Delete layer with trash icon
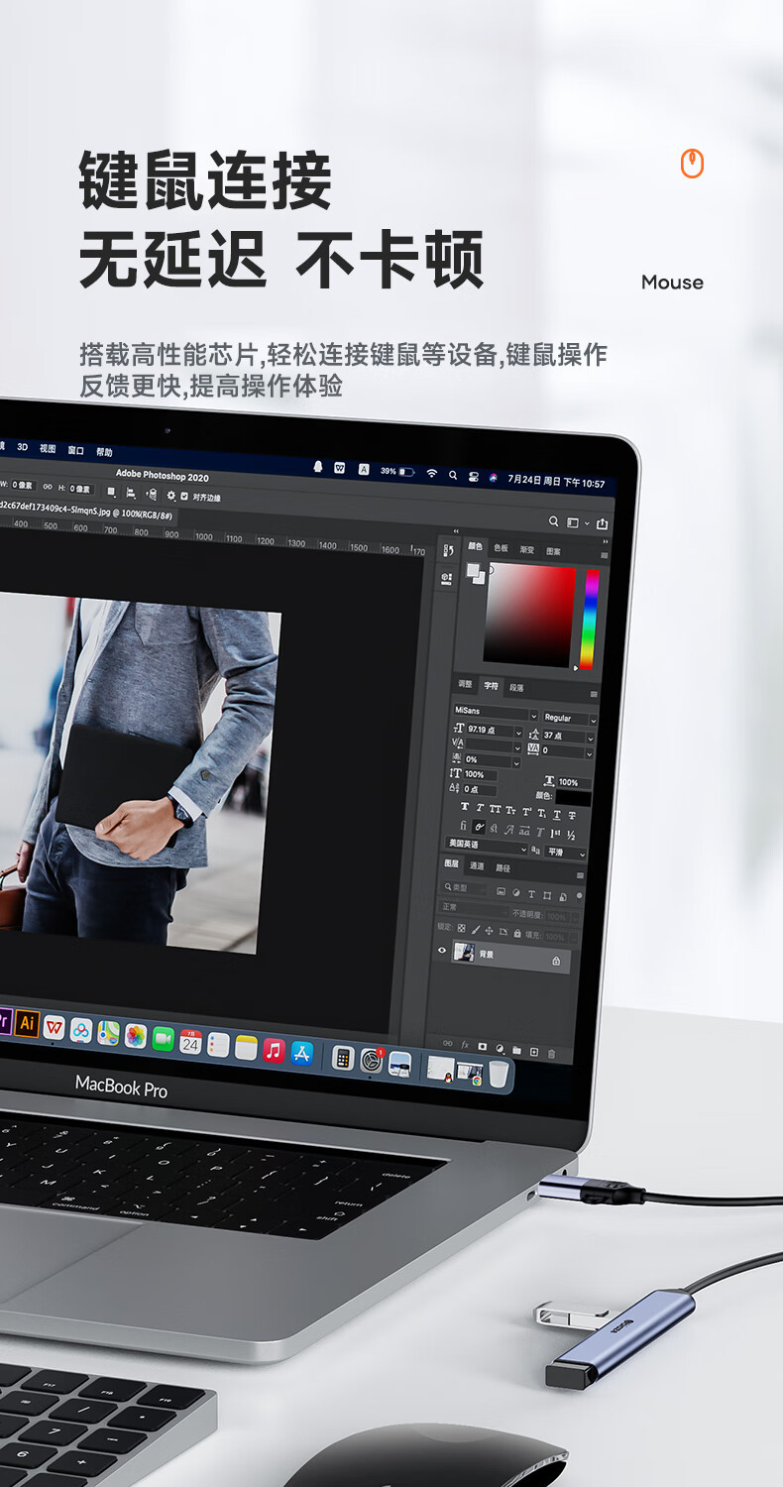783x1487 pixels. coord(551,1054)
